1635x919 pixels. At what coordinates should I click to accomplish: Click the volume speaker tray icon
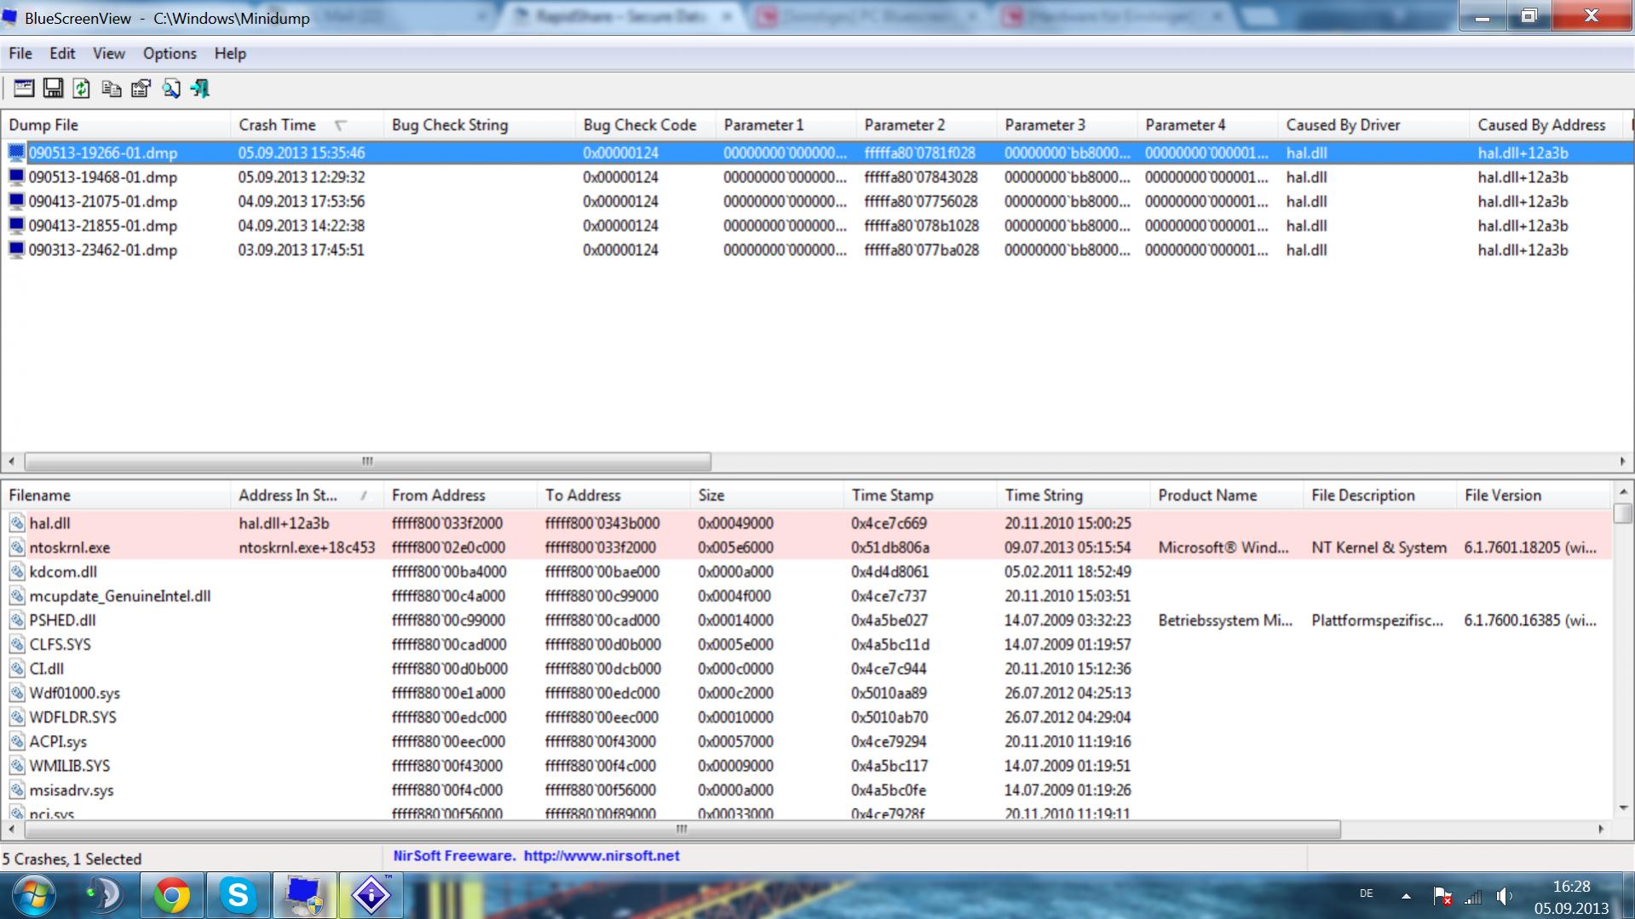coord(1505,896)
